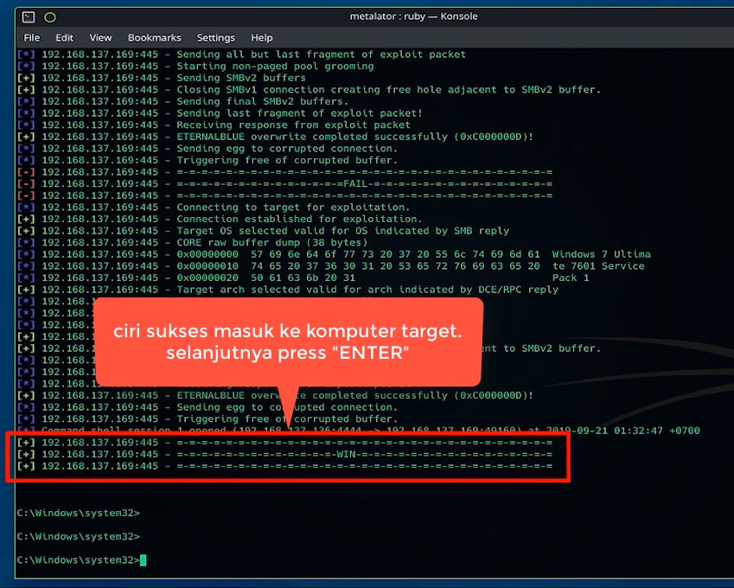734x588 pixels.
Task: Open the Bookmarks menu
Action: (155, 38)
